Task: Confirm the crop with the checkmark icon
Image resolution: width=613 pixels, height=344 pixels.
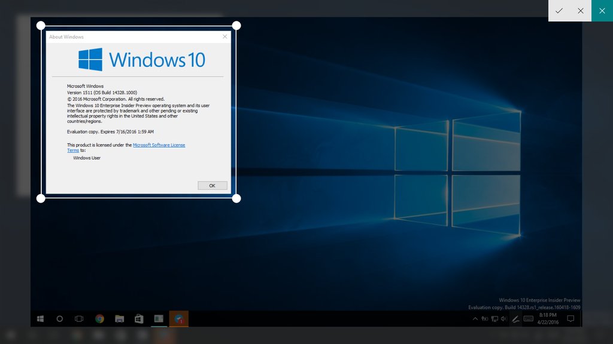Action: (559, 11)
